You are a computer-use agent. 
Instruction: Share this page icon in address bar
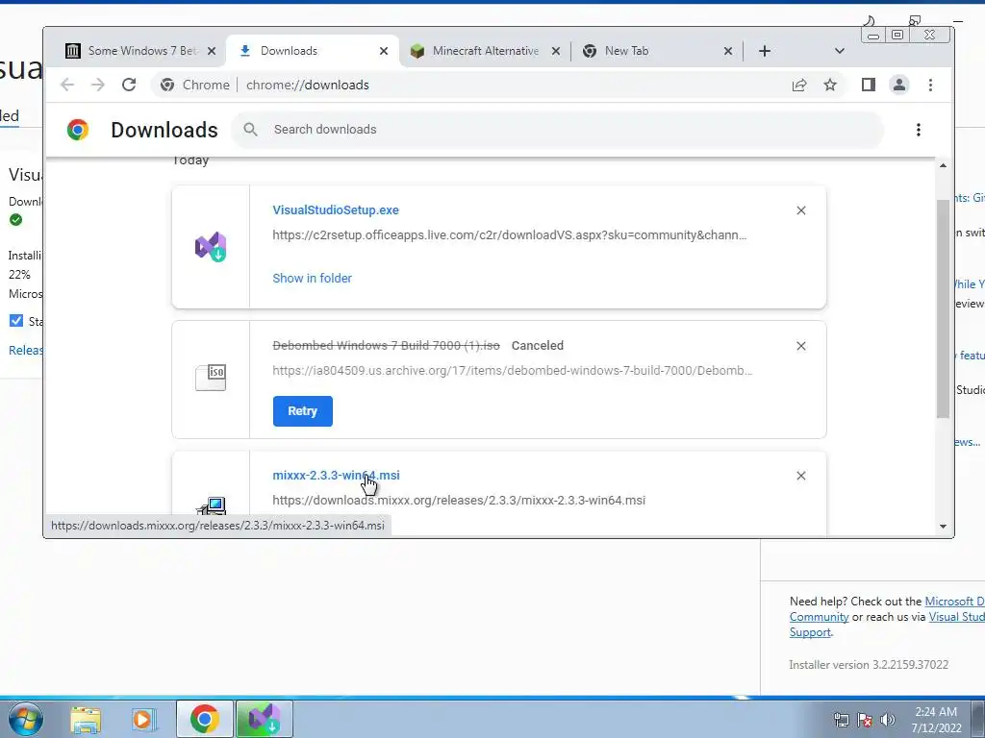point(799,85)
